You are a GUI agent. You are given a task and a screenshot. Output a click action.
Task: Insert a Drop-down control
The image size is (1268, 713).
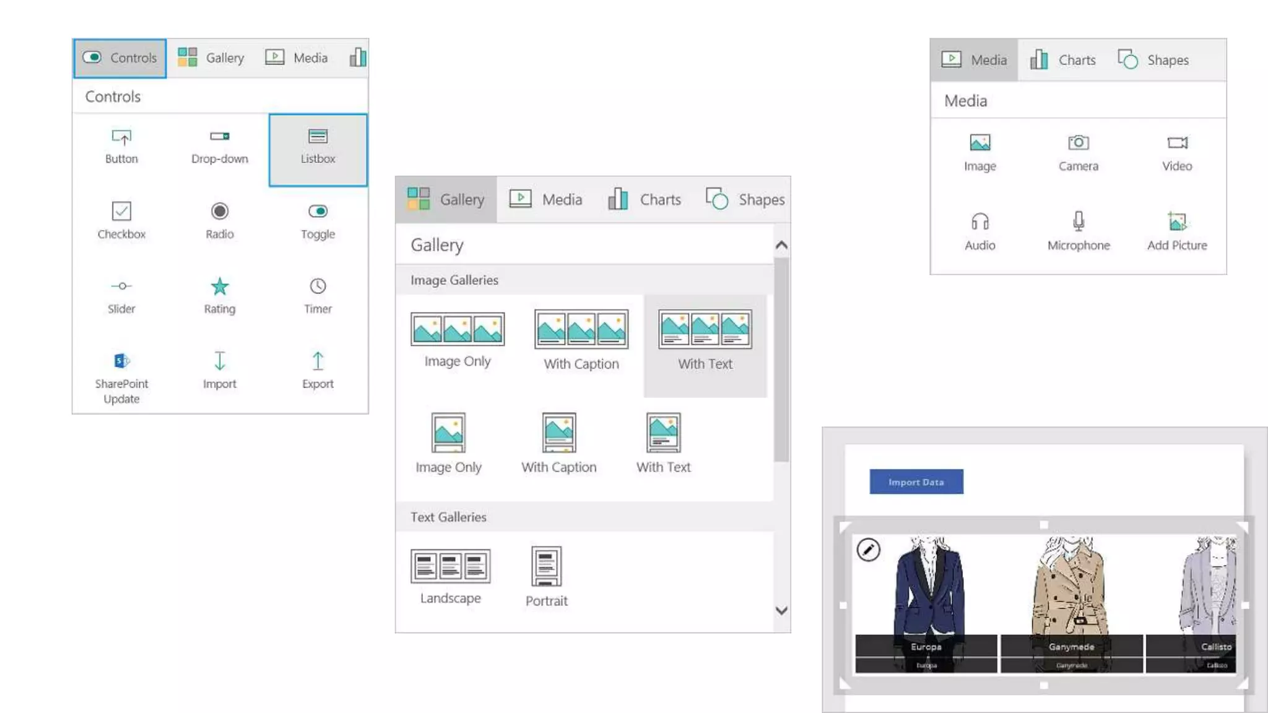click(219, 147)
